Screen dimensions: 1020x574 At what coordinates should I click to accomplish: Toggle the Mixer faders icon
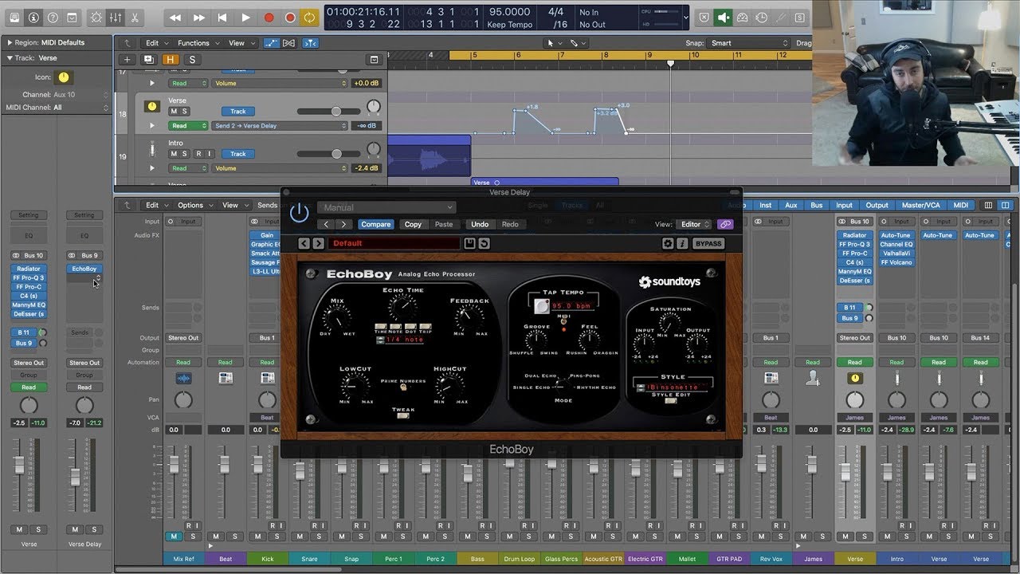pyautogui.click(x=116, y=17)
